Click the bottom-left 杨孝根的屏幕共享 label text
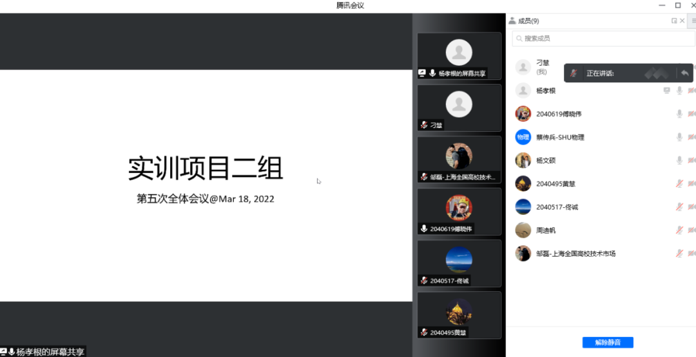Image resolution: width=696 pixels, height=357 pixels. click(50, 352)
